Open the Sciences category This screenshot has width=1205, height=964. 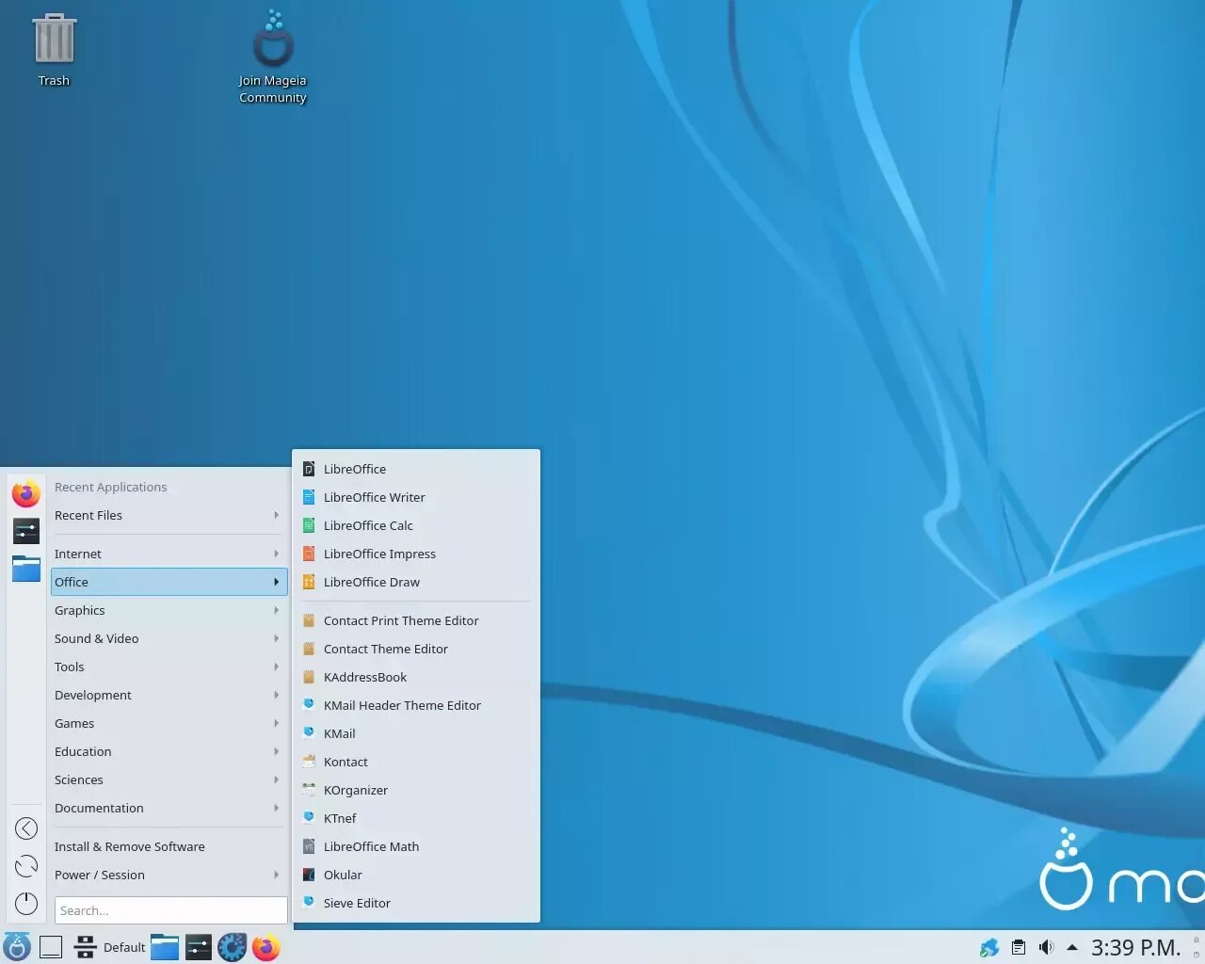[x=169, y=779]
